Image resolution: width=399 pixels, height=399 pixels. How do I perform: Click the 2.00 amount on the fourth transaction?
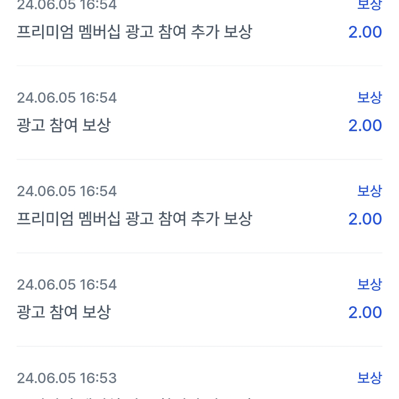(364, 312)
